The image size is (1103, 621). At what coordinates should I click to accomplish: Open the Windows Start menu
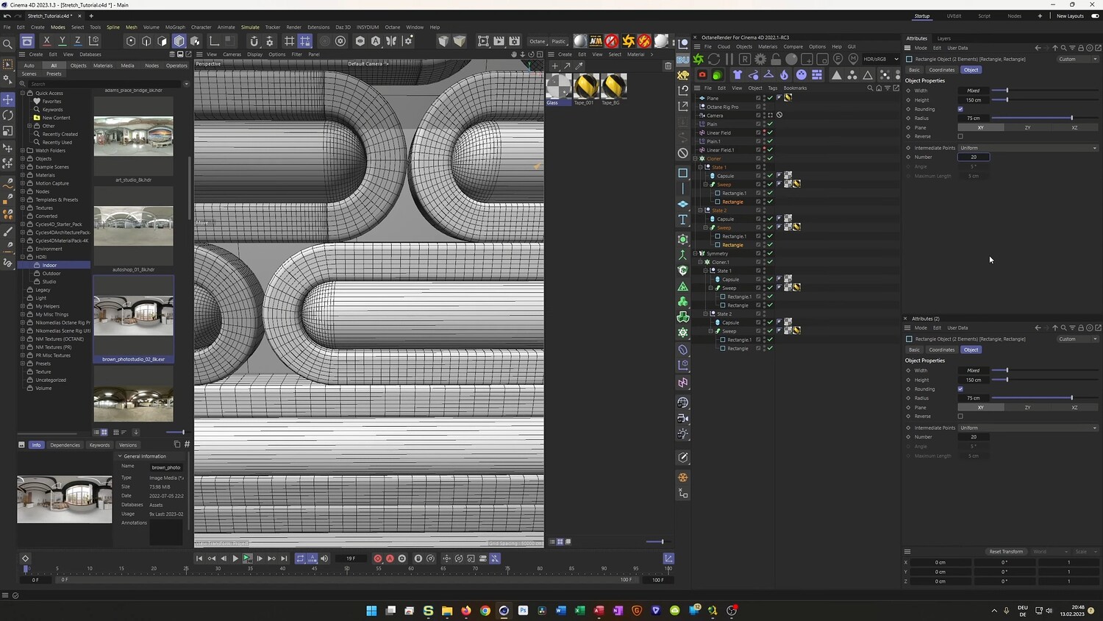click(371, 610)
